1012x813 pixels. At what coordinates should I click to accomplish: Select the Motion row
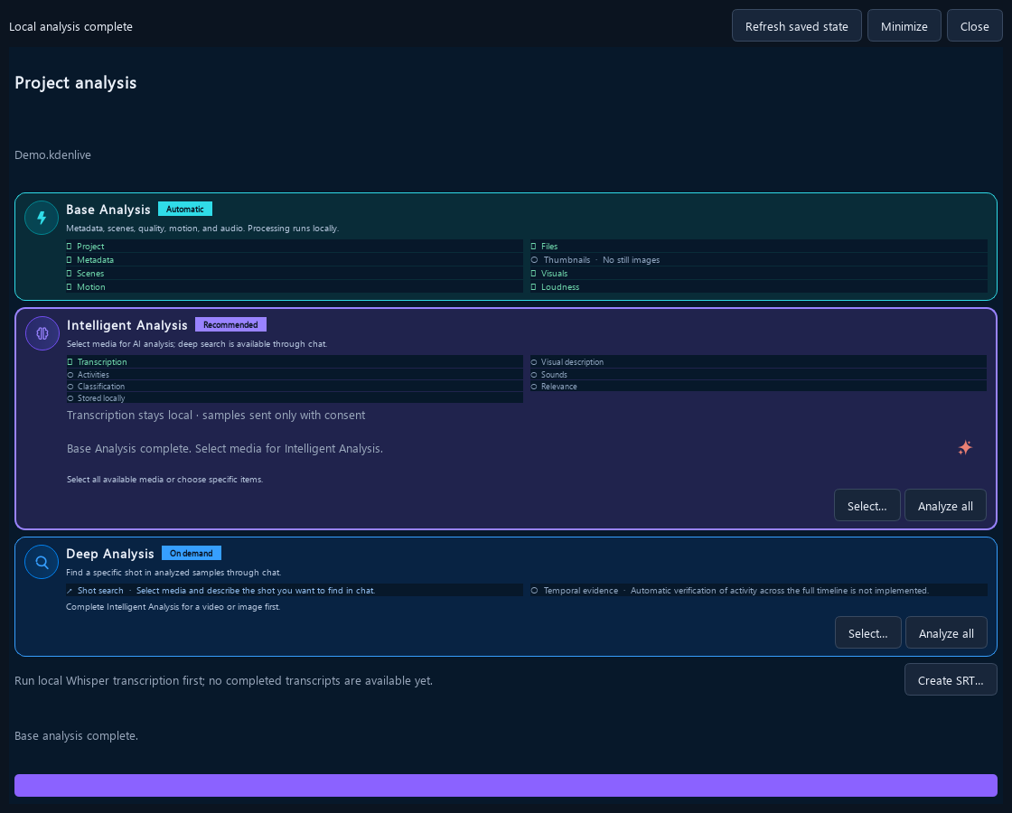[295, 286]
